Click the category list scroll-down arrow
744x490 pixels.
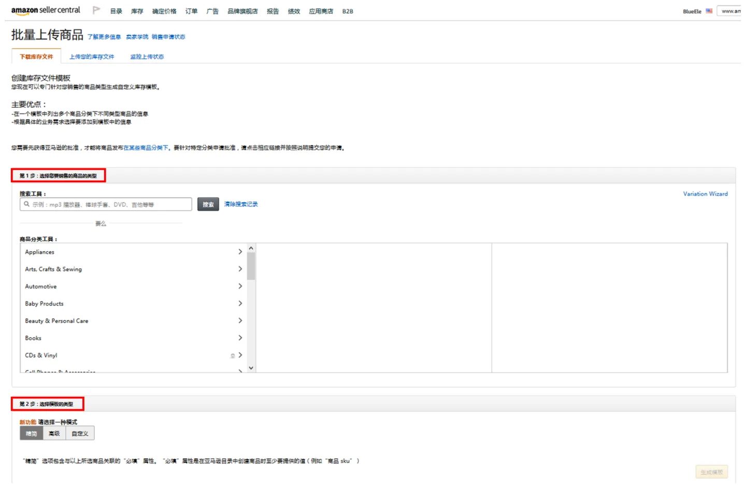tap(251, 368)
